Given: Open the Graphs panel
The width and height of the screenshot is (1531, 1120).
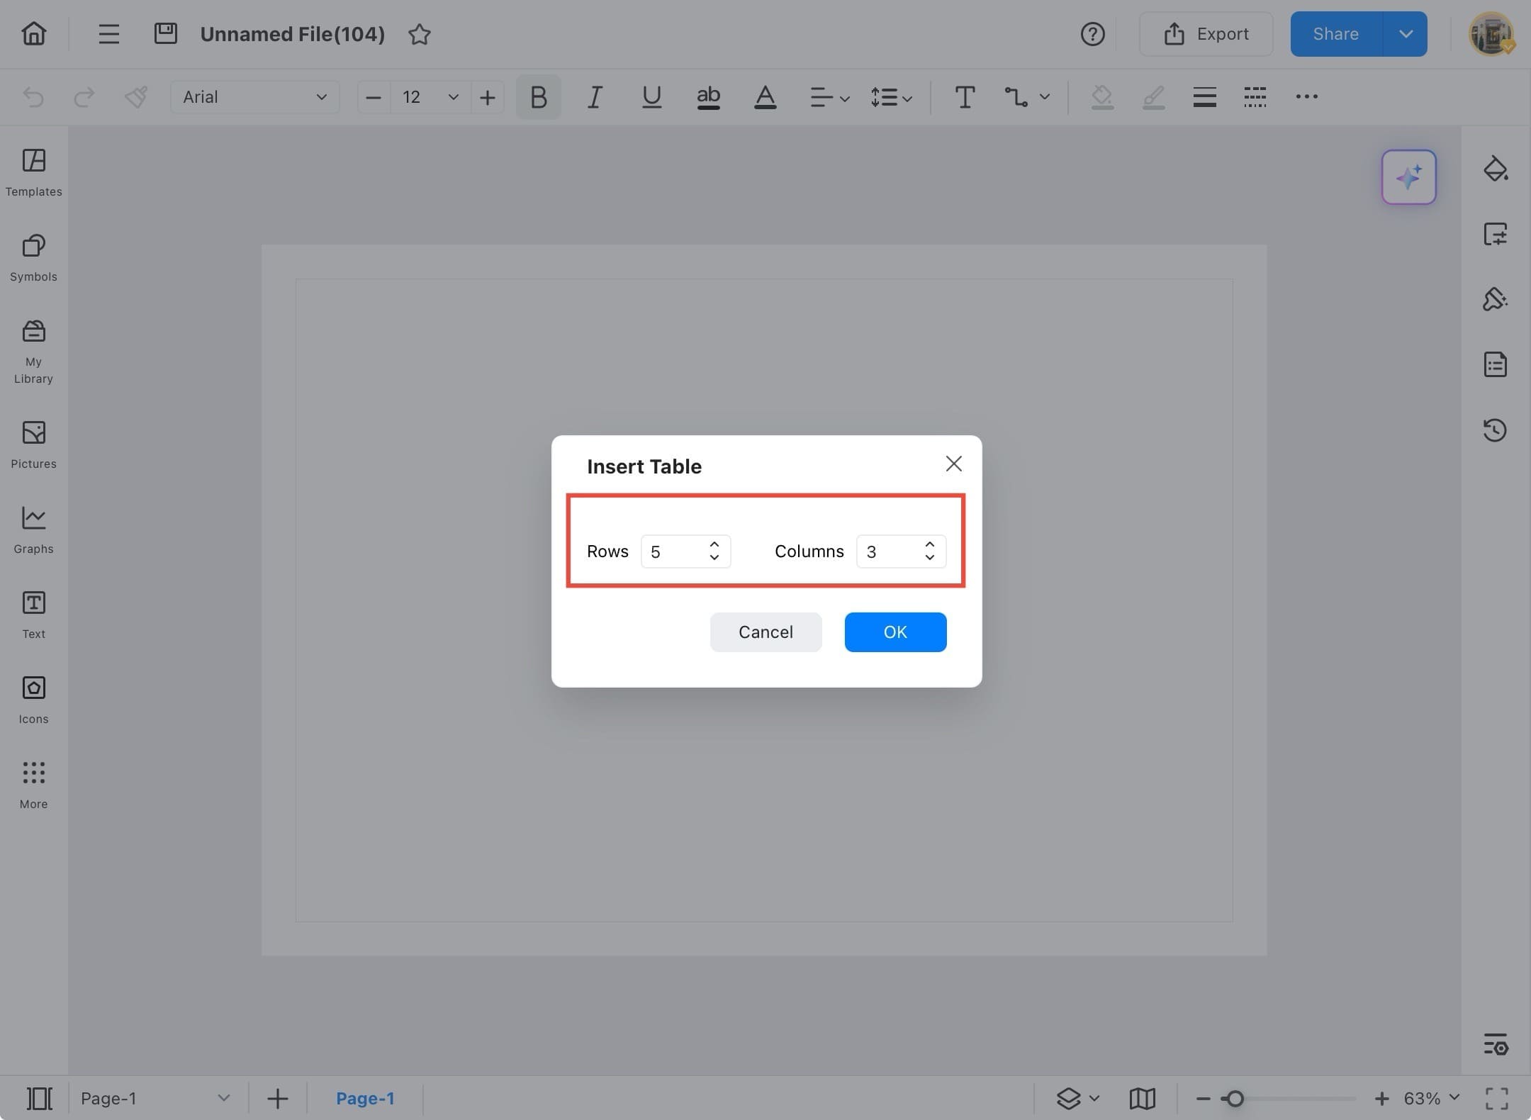Looking at the screenshot, I should coord(33,528).
